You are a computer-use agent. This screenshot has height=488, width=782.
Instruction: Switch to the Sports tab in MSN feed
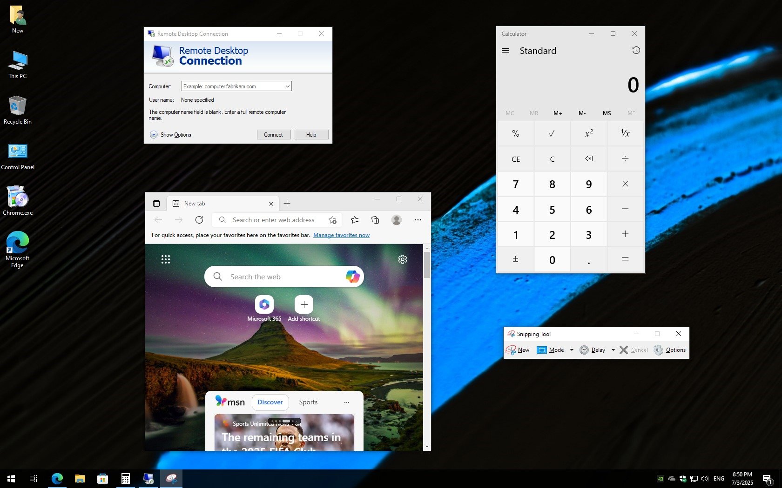(308, 402)
